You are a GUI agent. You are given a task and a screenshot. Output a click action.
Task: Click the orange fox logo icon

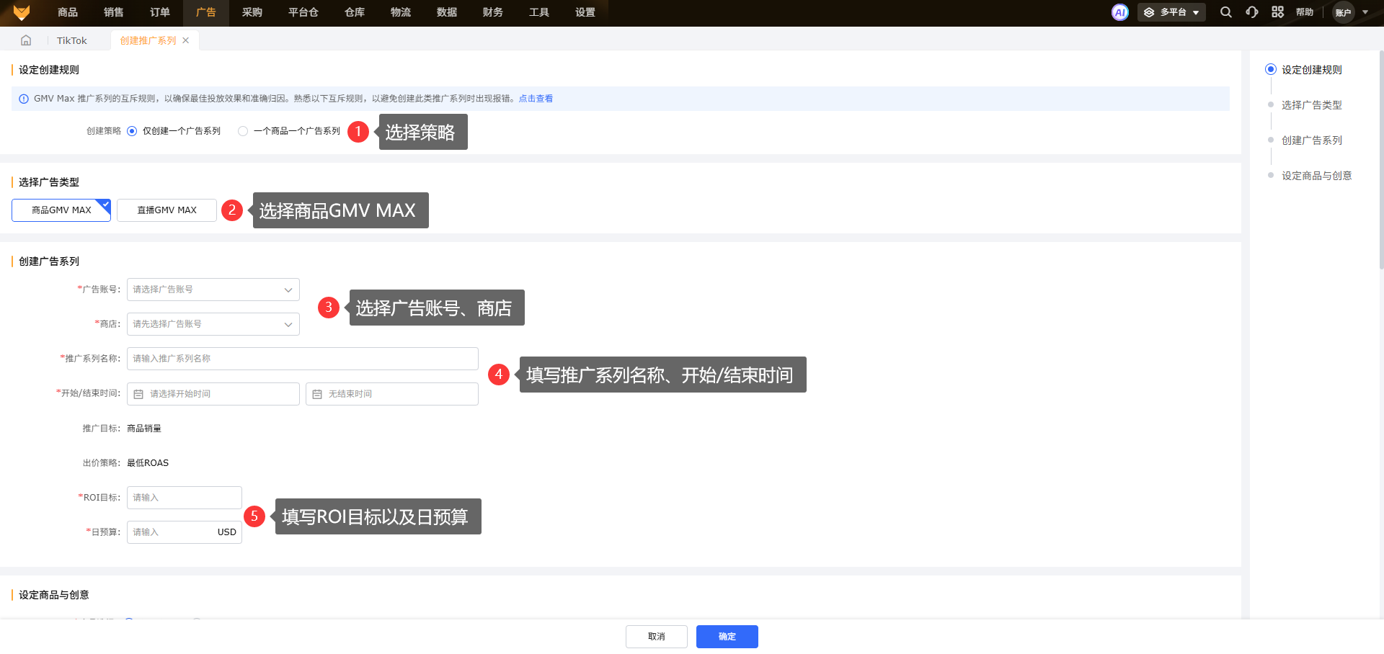[x=22, y=12]
